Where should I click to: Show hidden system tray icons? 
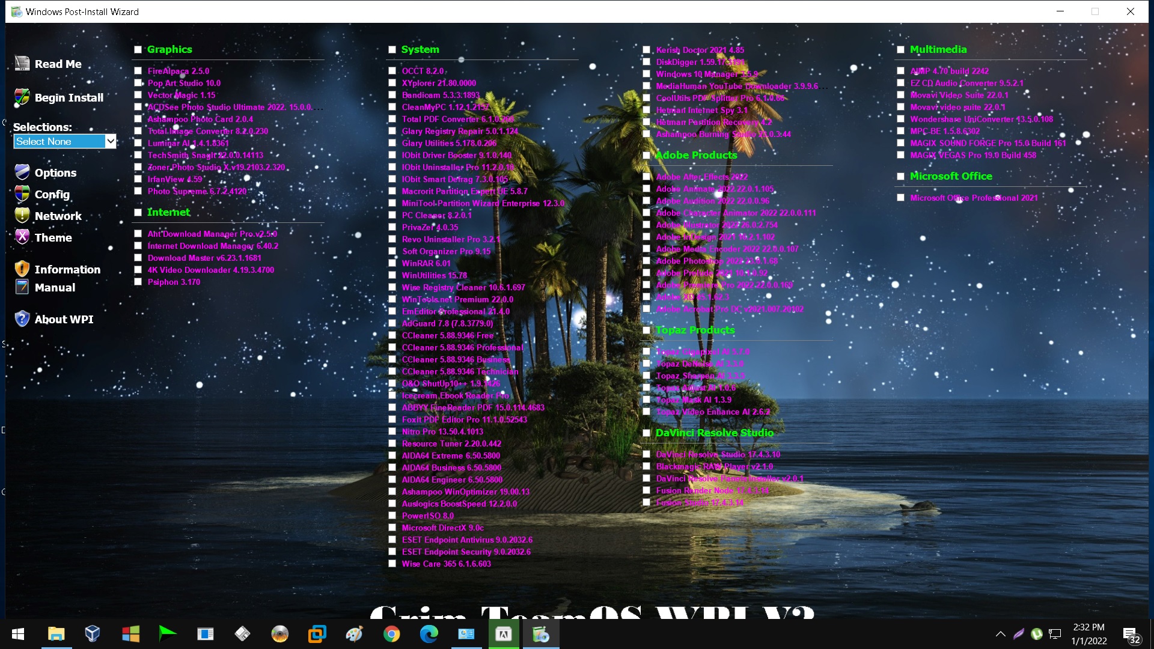(x=1001, y=634)
